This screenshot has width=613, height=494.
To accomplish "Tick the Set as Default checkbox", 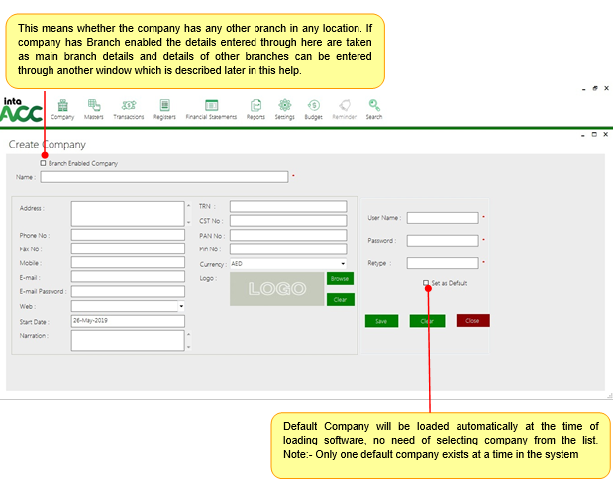I will [426, 283].
